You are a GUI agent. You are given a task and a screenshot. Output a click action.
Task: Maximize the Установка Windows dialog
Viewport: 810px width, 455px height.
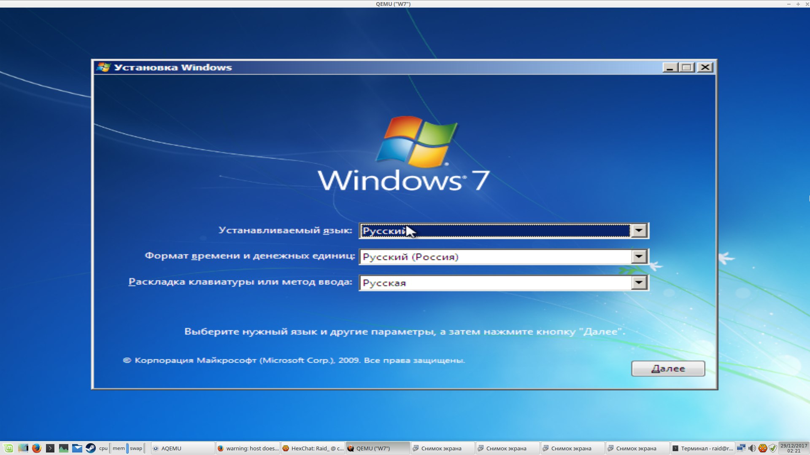pyautogui.click(x=687, y=67)
